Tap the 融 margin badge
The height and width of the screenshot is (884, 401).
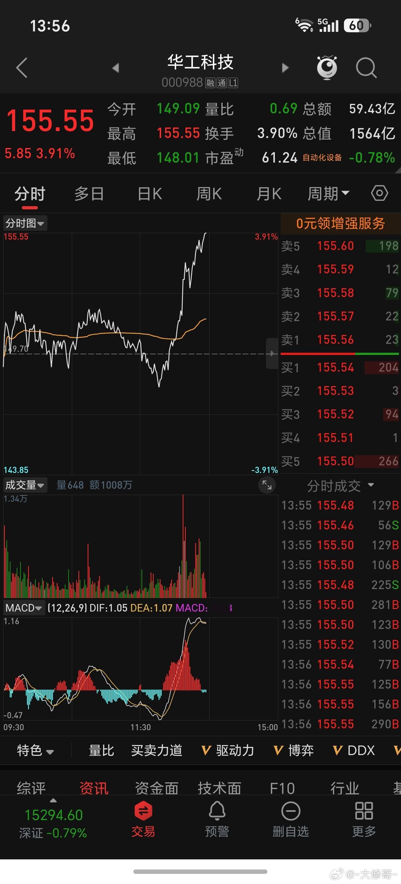(210, 83)
